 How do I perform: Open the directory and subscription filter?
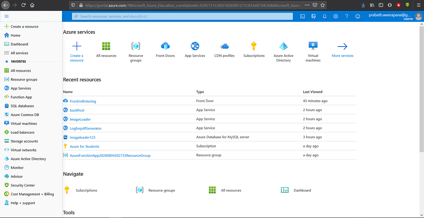pyautogui.click(x=313, y=16)
